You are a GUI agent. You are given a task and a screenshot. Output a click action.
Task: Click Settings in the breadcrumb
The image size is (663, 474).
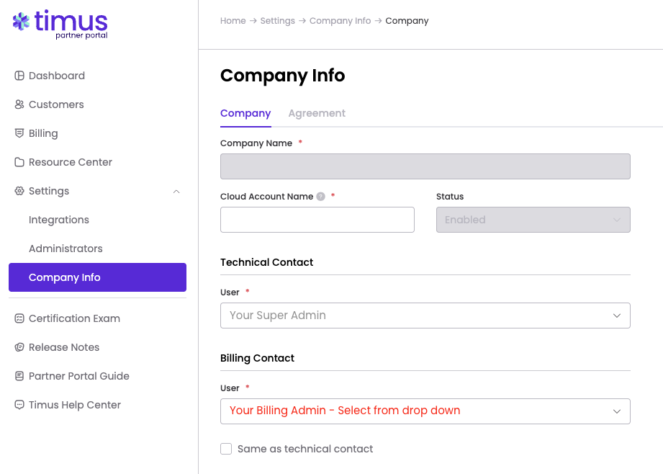277,21
